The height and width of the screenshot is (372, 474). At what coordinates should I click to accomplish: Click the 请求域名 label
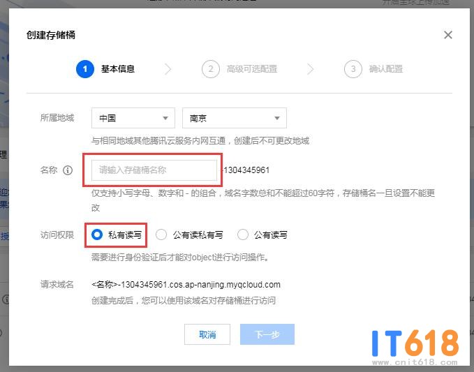click(x=57, y=284)
